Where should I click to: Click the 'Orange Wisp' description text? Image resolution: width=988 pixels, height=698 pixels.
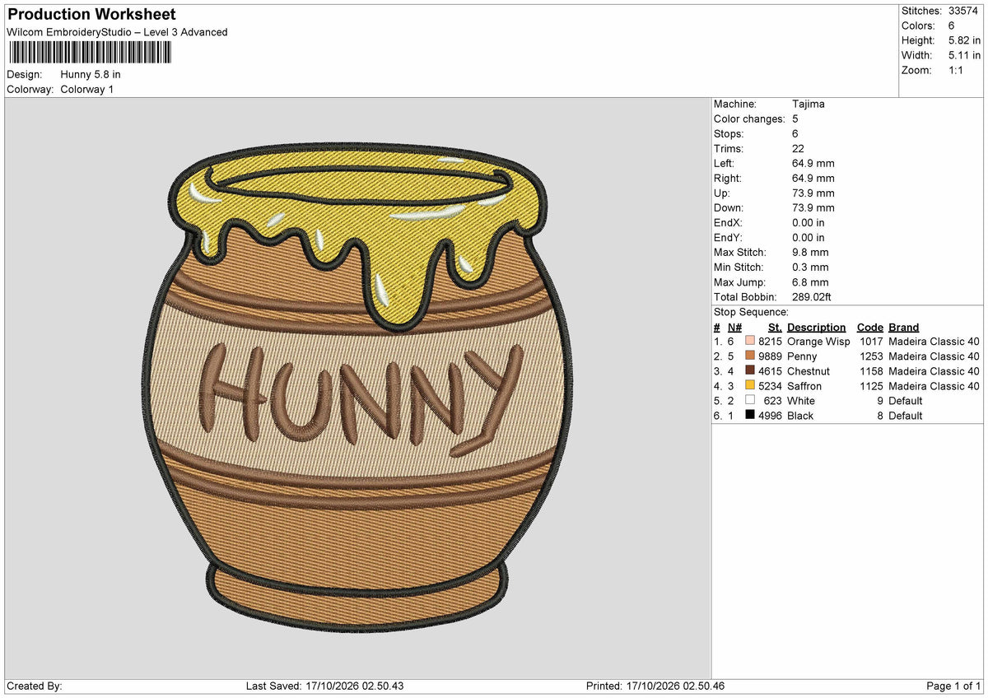tap(818, 342)
